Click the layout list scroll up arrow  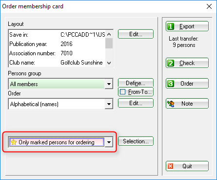pyautogui.click(x=109, y=34)
